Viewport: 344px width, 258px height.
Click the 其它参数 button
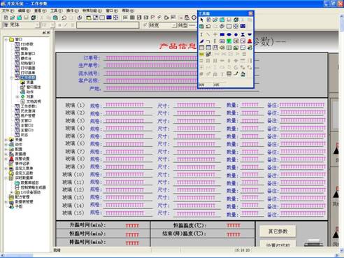(x=278, y=231)
